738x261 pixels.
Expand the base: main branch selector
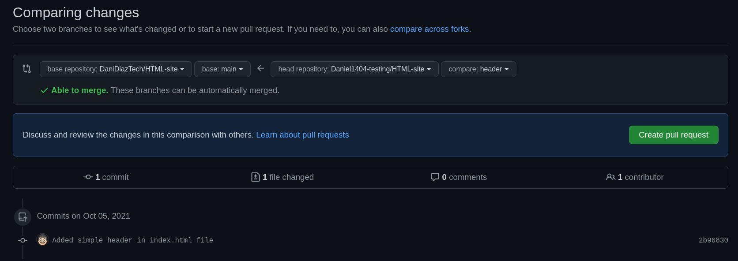(222, 69)
